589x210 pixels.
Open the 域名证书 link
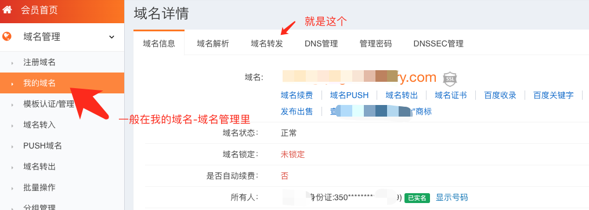(451, 95)
